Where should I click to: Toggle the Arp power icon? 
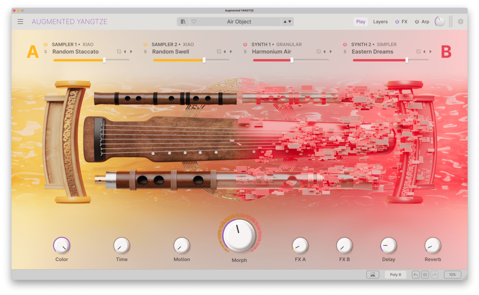417,22
